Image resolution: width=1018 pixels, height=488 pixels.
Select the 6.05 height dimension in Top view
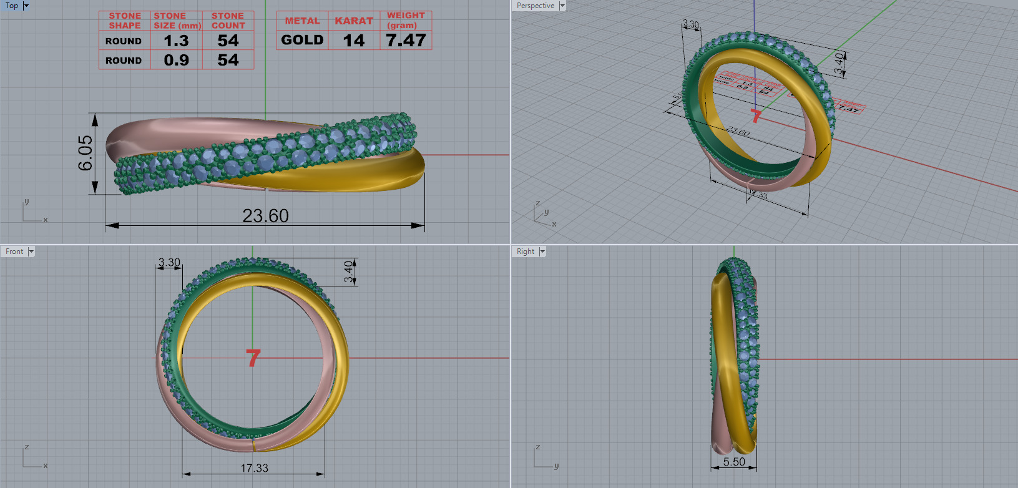click(x=86, y=153)
